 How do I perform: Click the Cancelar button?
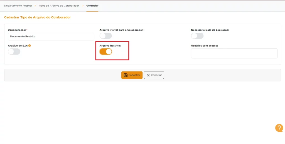coord(154,75)
